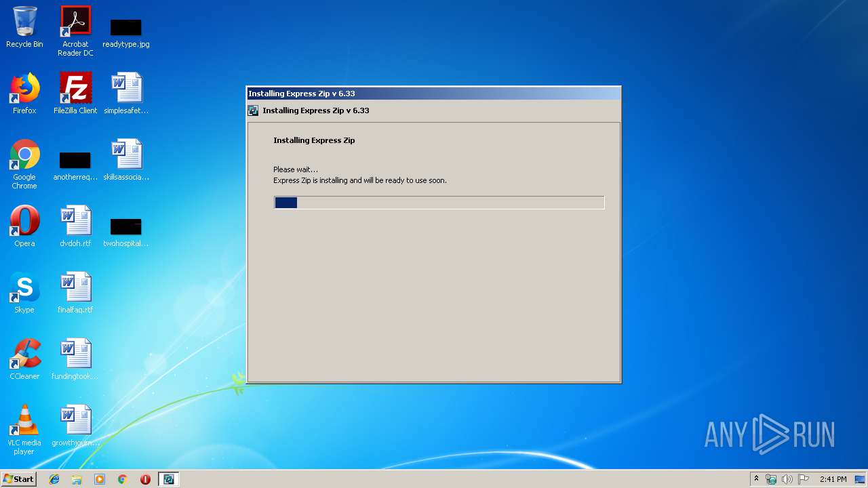Viewport: 868px width, 488px height.
Task: Select the anotherreq... file icon
Action: 75,166
